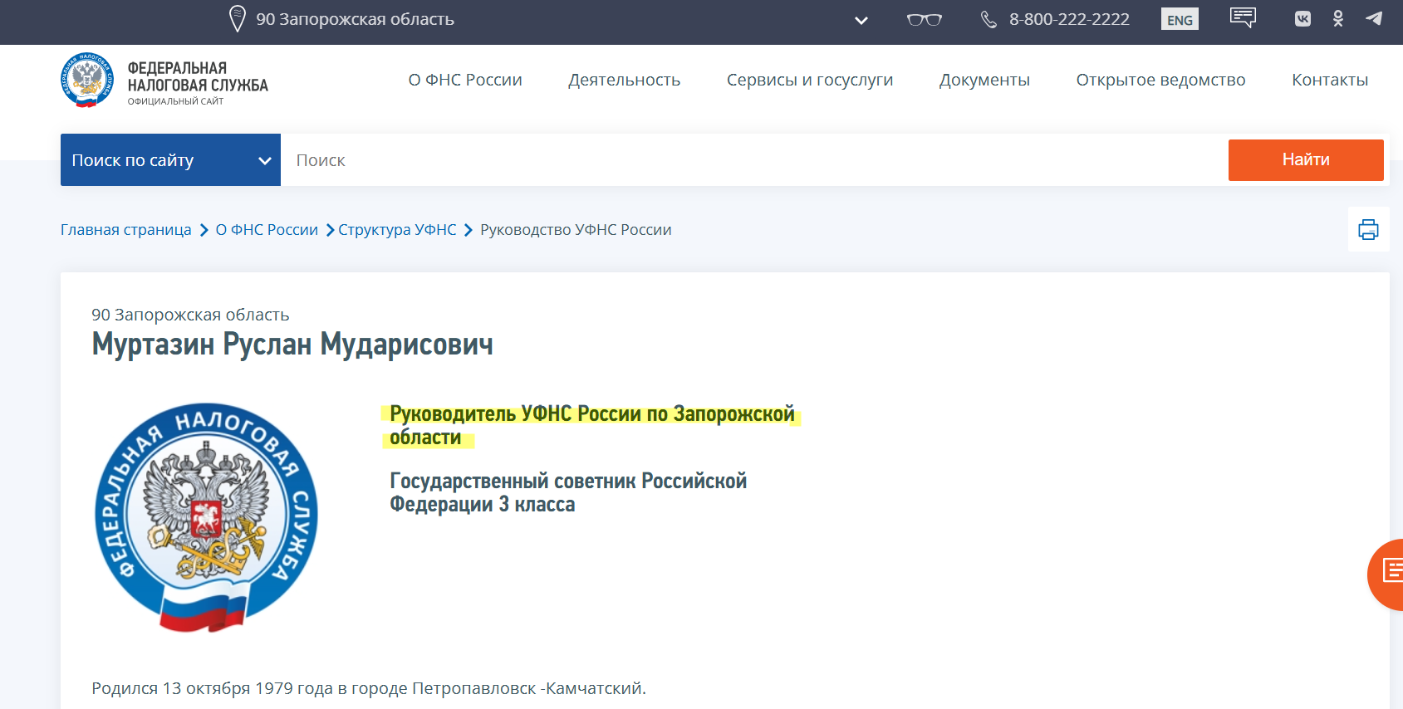Viewport: 1403px width, 709px height.
Task: Print the page with printer icon
Action: pos(1368,229)
